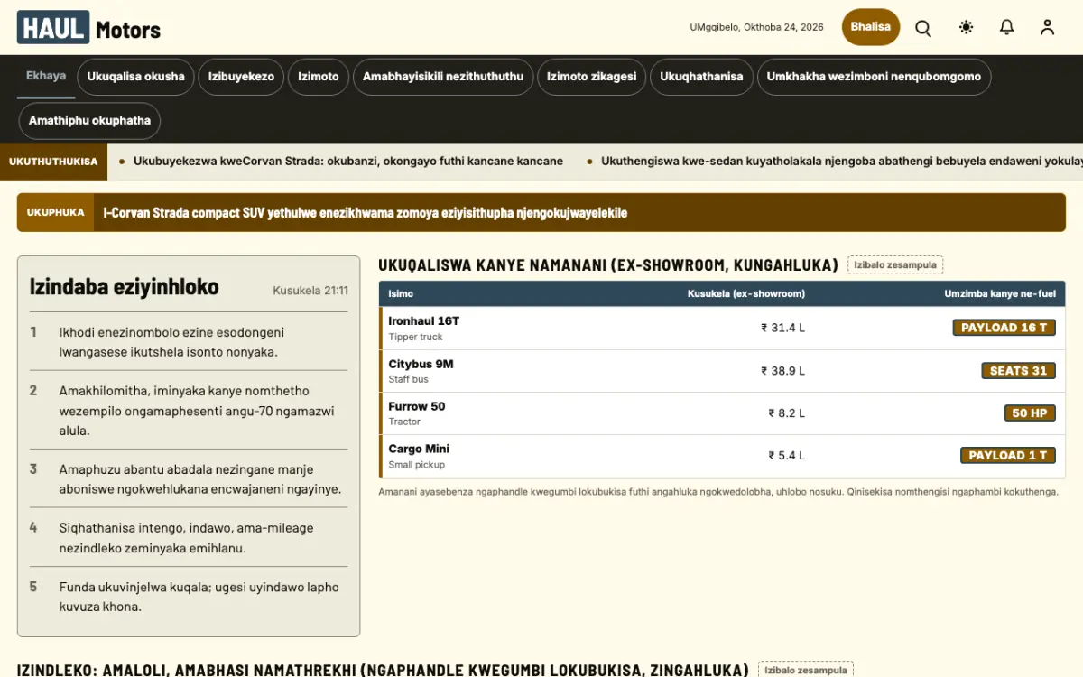
Task: Open the Corvan Strada breaking news banner
Action: click(541, 213)
